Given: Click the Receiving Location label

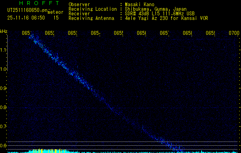Looking at the screenshot, I should click(93, 9).
